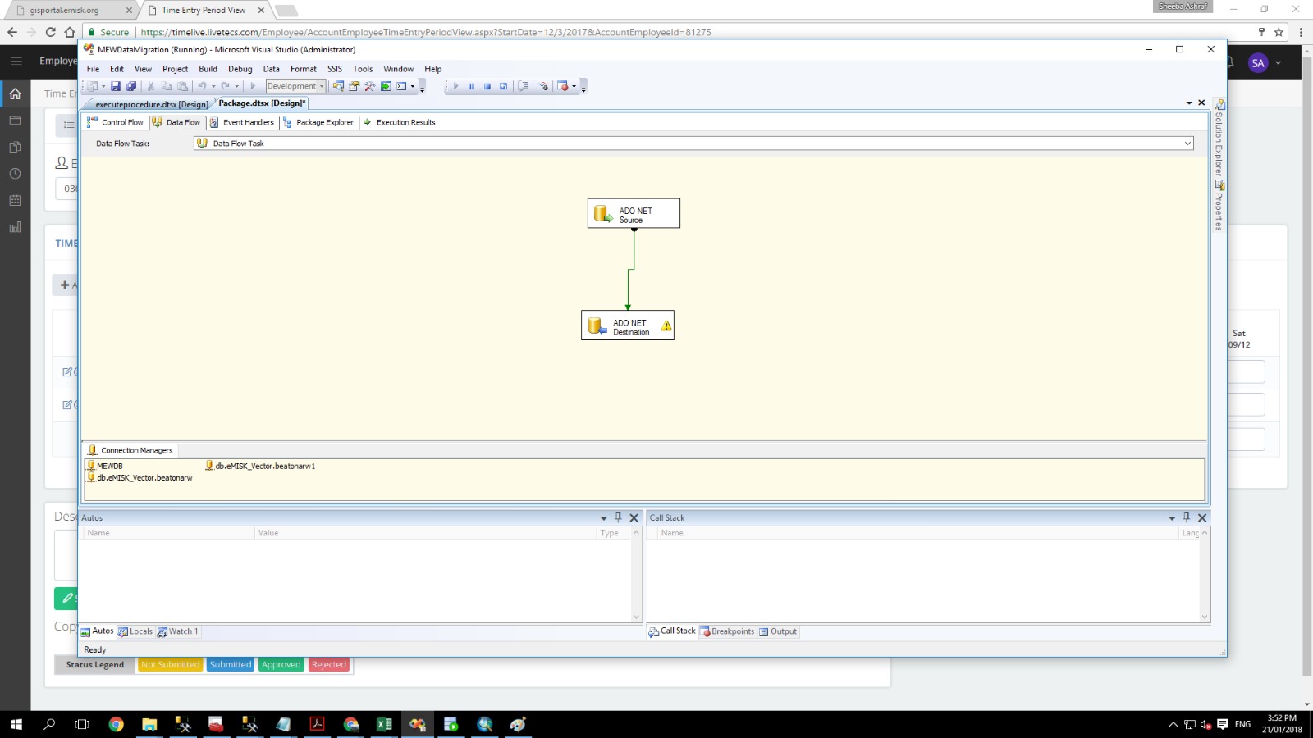Switch to the Breakpoints tab
Screen dimensions: 1313x738
click(x=727, y=631)
